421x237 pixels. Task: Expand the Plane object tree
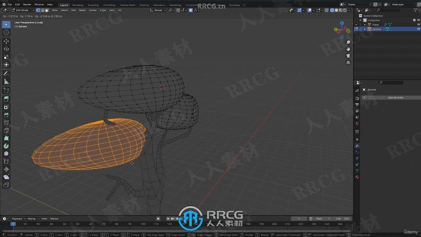365,25
